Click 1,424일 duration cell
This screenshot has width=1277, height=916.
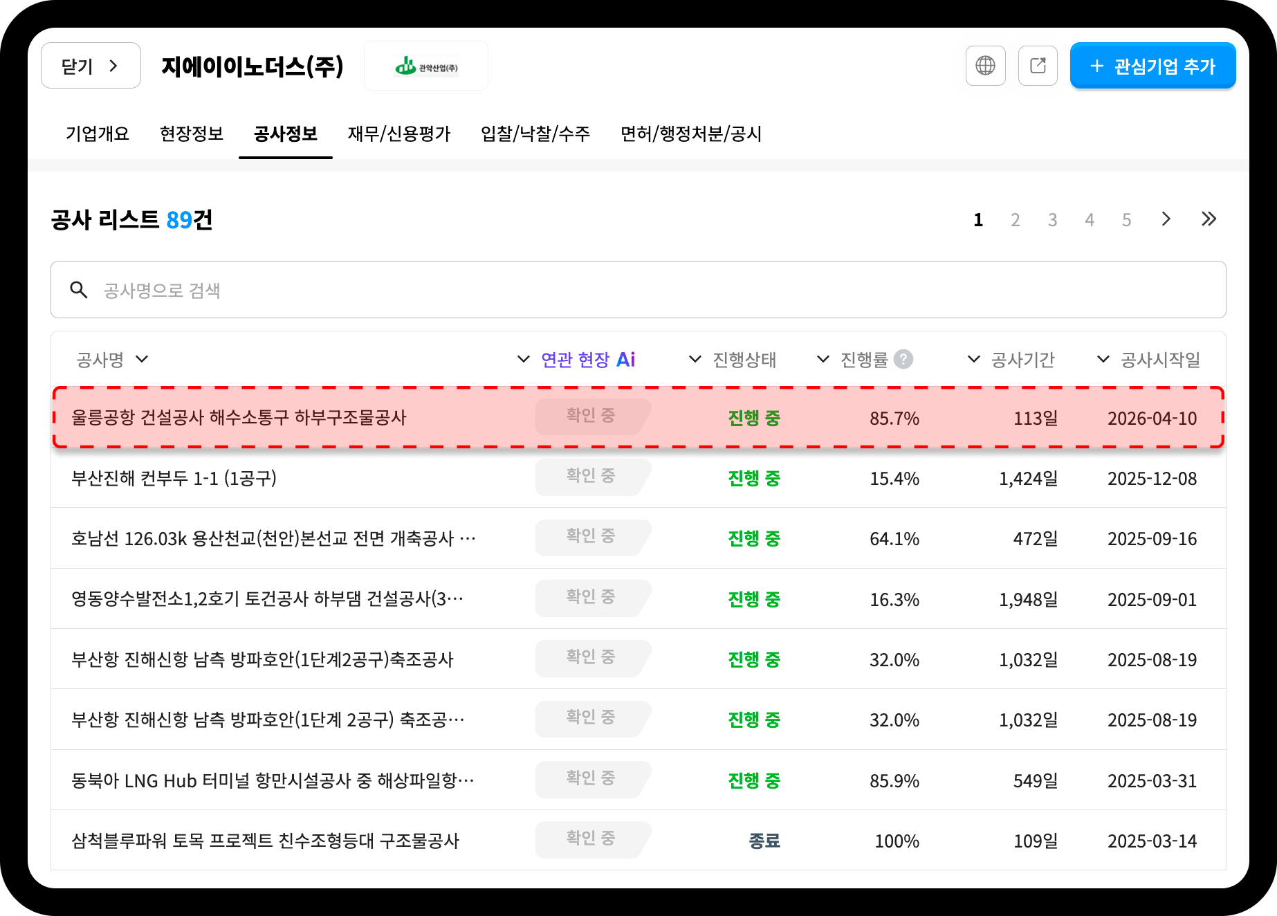pos(1029,479)
